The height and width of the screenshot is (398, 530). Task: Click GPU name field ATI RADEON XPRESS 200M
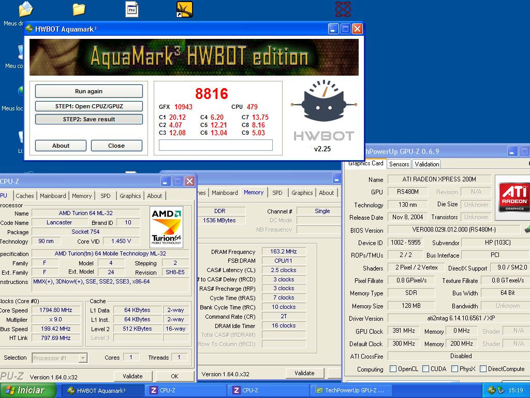tap(439, 179)
